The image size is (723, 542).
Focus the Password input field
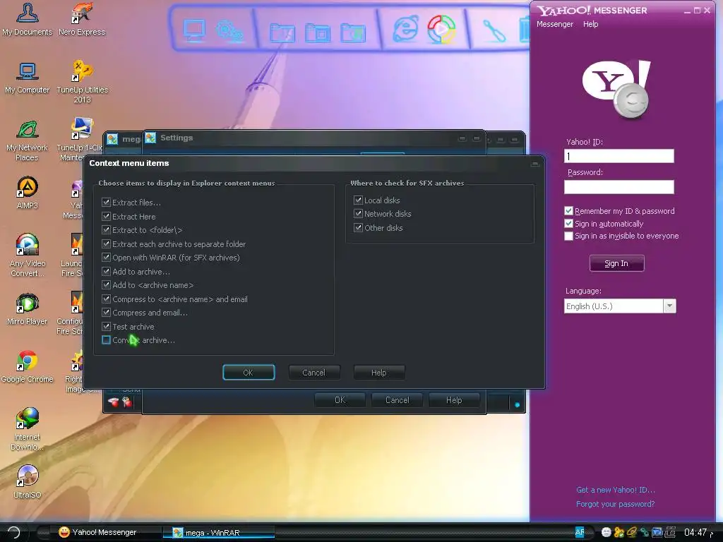(x=619, y=186)
